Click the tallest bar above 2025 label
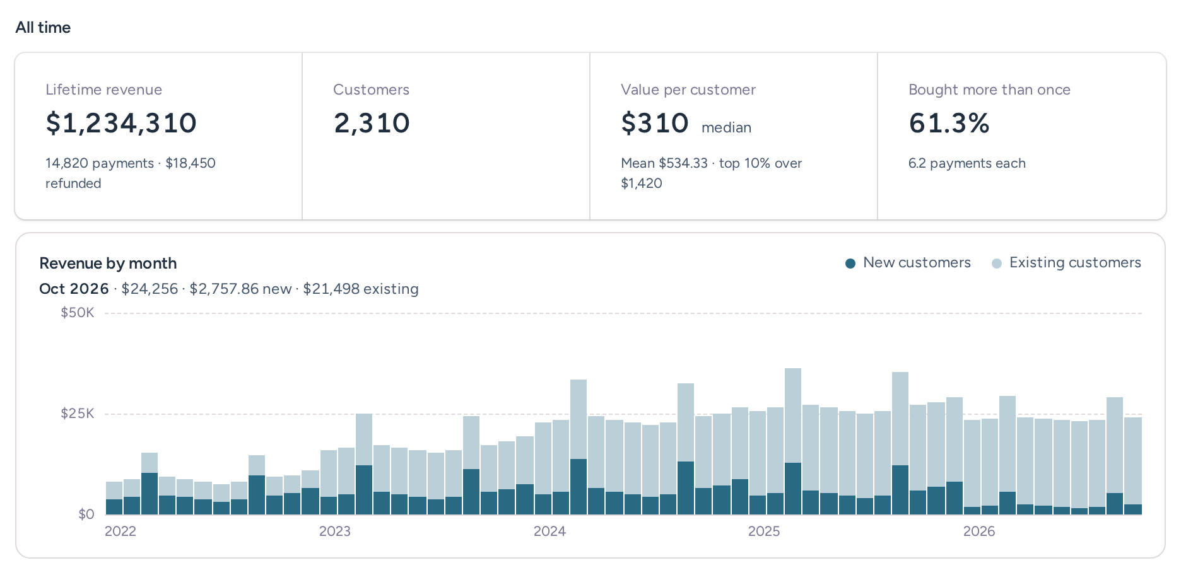 793,441
